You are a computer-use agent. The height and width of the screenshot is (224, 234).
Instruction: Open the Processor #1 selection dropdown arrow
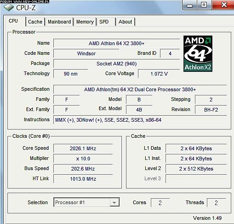(114, 202)
